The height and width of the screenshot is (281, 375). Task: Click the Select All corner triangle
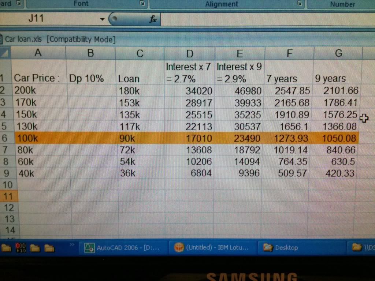coord(5,54)
